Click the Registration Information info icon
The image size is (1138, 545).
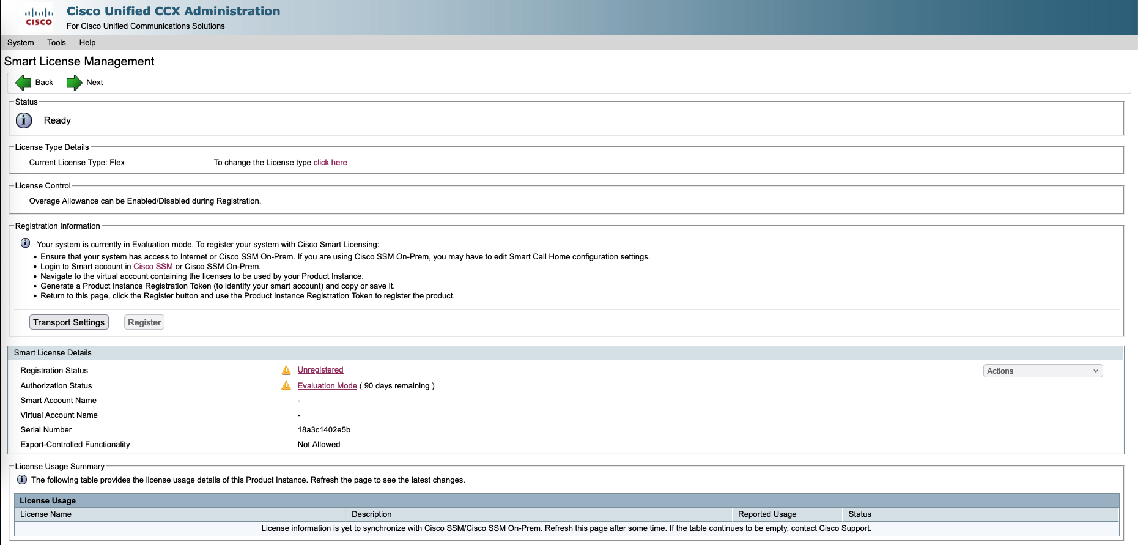[x=25, y=243]
